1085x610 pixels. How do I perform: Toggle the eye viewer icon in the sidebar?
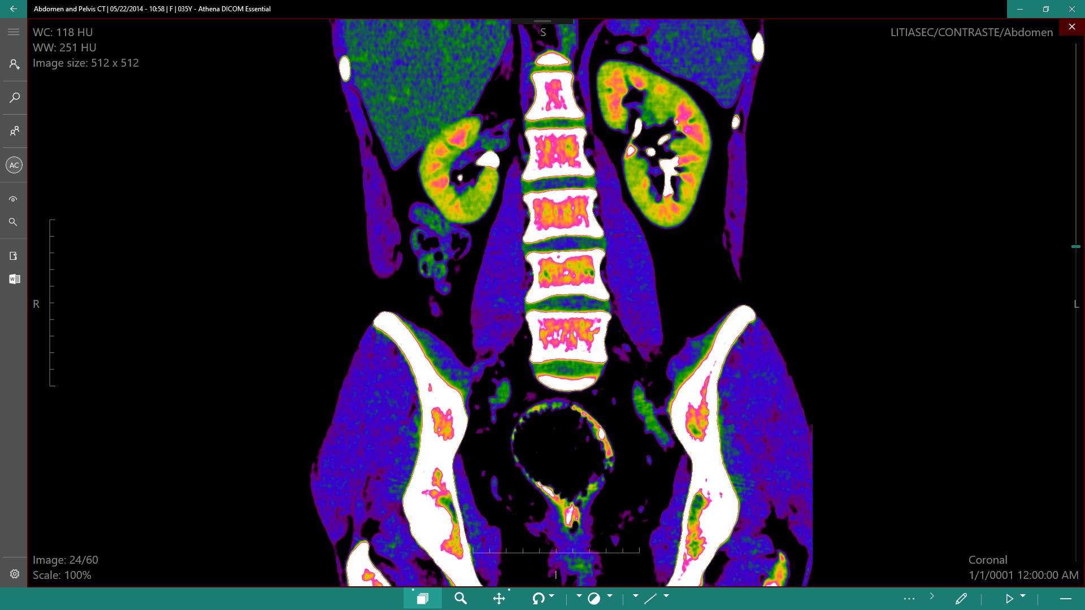(x=14, y=199)
